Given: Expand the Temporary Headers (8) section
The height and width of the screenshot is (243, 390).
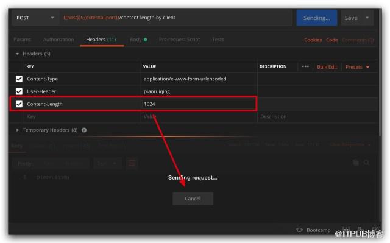Looking at the screenshot, I should click(x=17, y=130).
